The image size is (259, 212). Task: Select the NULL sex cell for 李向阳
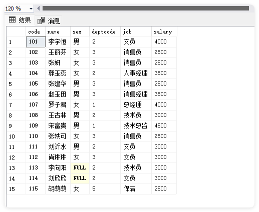click(80, 168)
